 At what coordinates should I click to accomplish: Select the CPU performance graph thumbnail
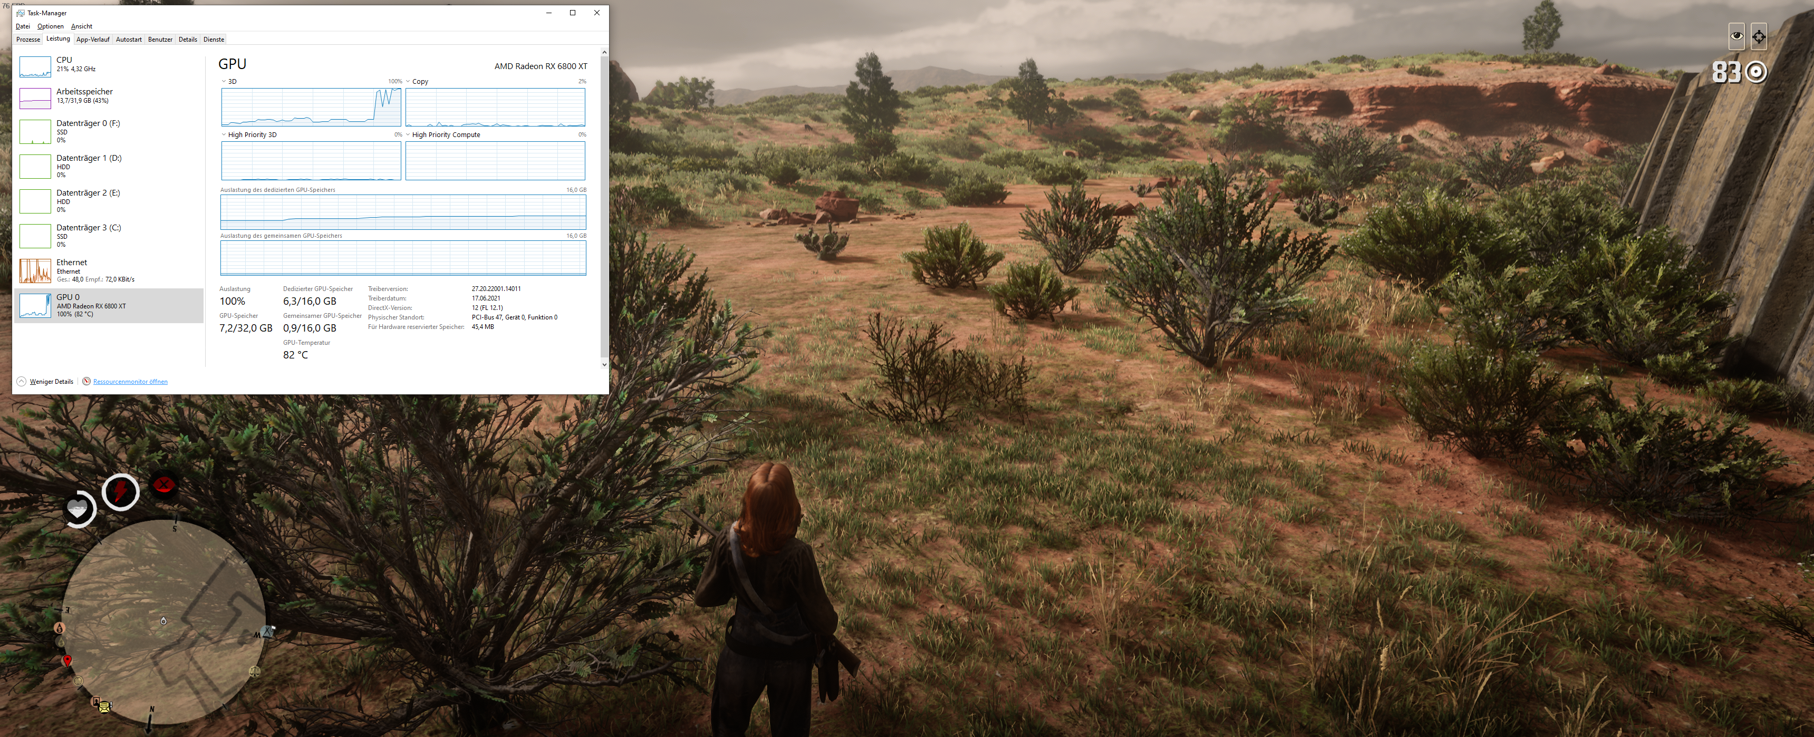coord(35,66)
